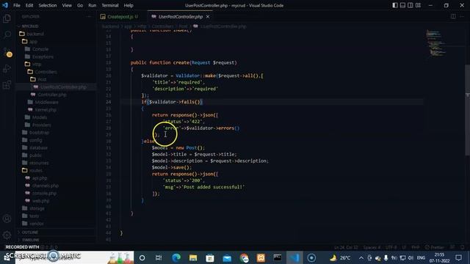The height and width of the screenshot is (264, 470).
Task: Click the editor vertical scrollbar thumb
Action: 467,109
